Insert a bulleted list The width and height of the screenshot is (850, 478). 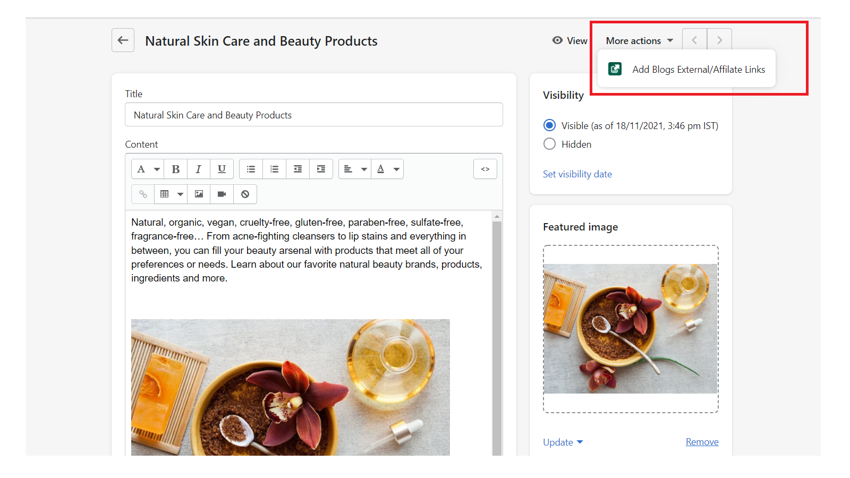251,169
